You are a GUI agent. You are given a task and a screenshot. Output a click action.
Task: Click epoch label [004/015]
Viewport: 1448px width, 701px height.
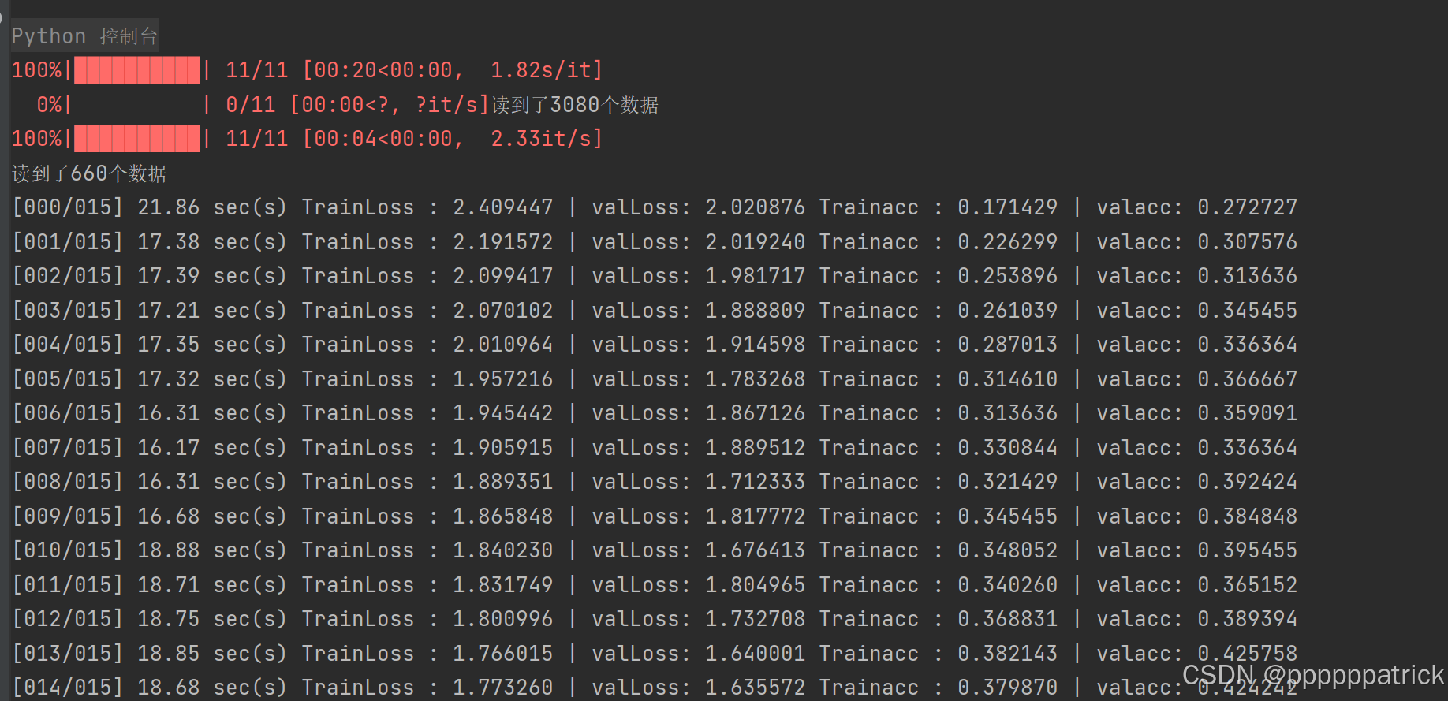(x=68, y=345)
